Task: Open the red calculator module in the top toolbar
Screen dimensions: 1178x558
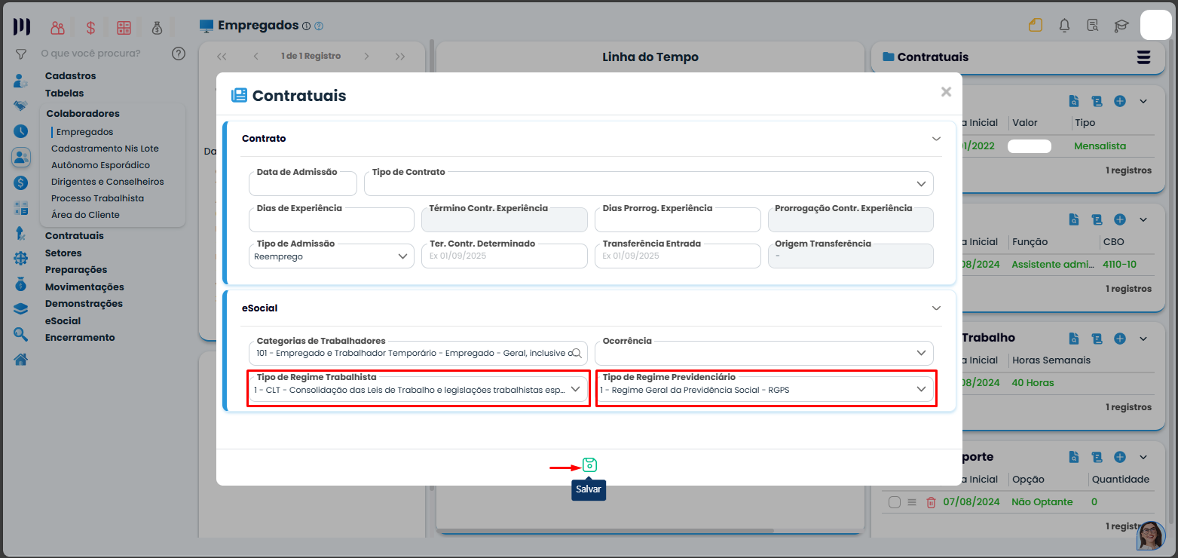Action: tap(124, 28)
